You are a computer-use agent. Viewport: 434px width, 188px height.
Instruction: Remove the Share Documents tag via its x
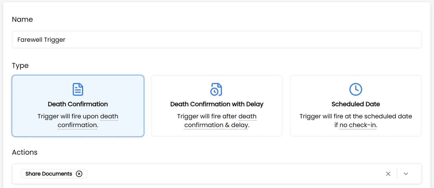click(79, 174)
